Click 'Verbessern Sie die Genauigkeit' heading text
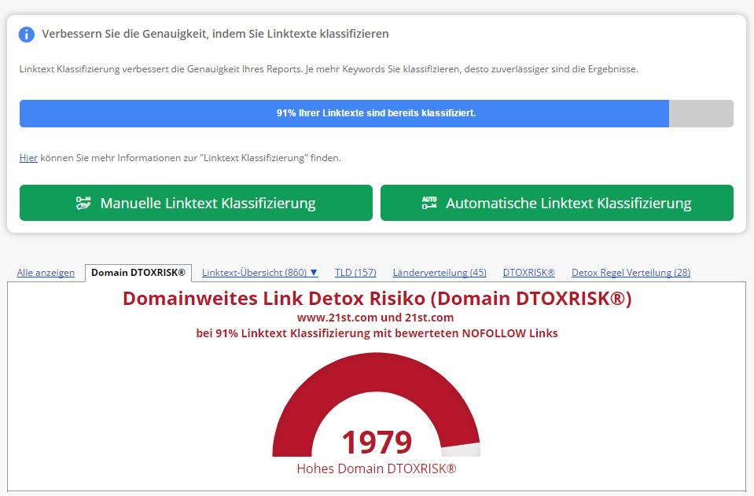This screenshot has width=754, height=496. pos(215,34)
